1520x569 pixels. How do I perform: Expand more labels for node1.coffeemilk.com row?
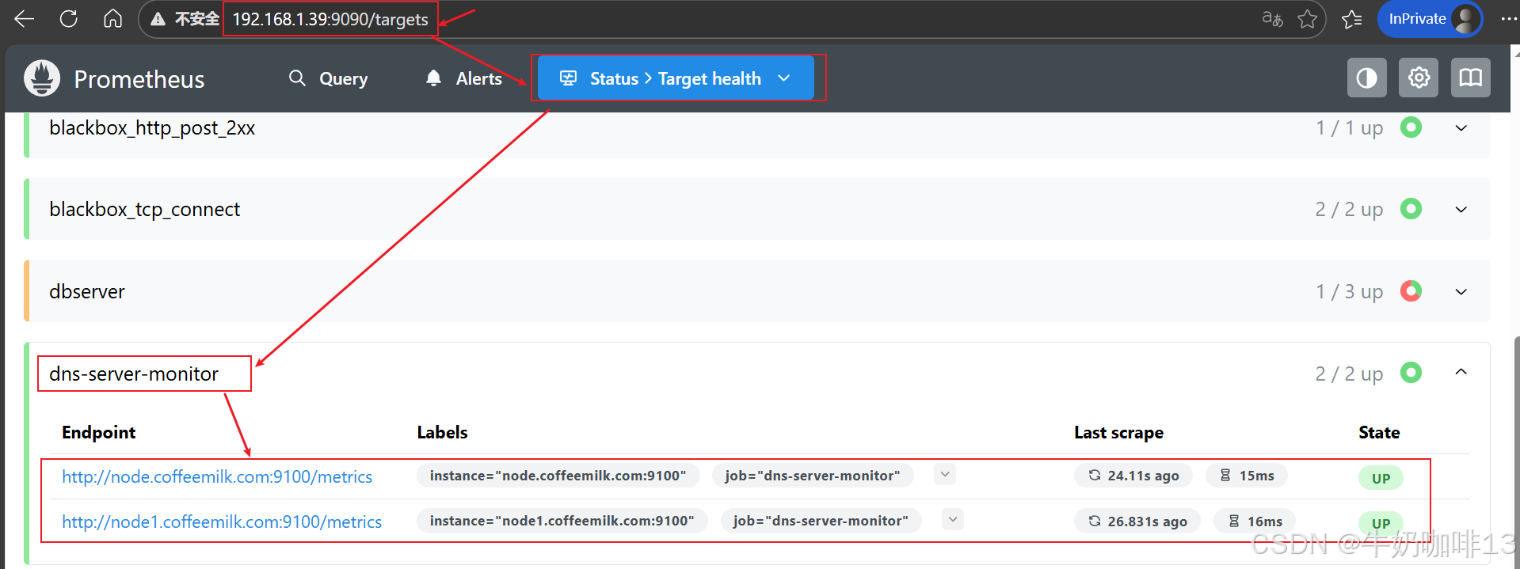pos(953,520)
